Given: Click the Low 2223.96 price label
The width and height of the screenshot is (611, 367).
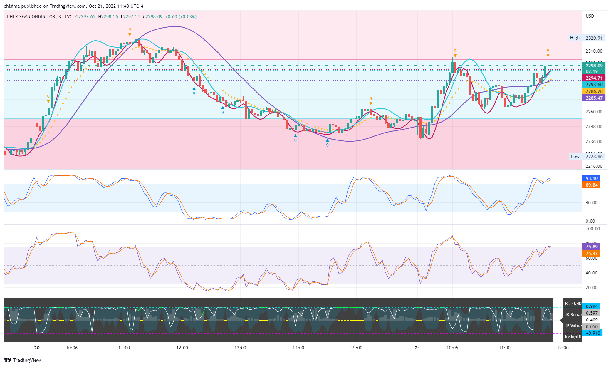Looking at the screenshot, I should coord(586,156).
